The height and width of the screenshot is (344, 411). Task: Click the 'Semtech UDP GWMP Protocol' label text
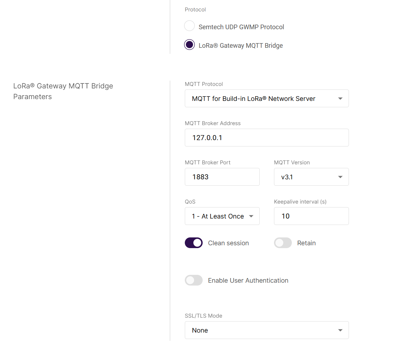click(241, 27)
